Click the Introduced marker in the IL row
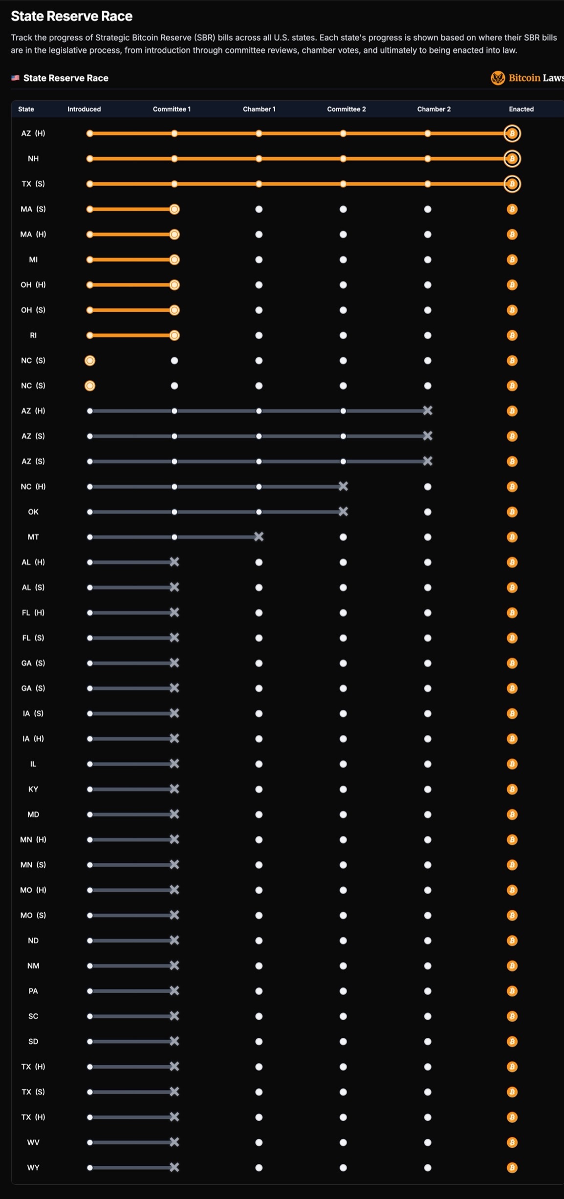The height and width of the screenshot is (1199, 564). coord(90,764)
